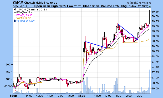Click the Cheetah Mobile Inc. company name
This screenshot has height=98, width=163.
pos(37,3)
